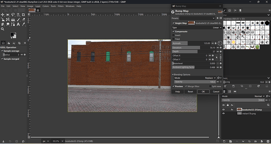Open the Device Status tab icon
The width and height of the screenshot is (271, 144).
9,43
